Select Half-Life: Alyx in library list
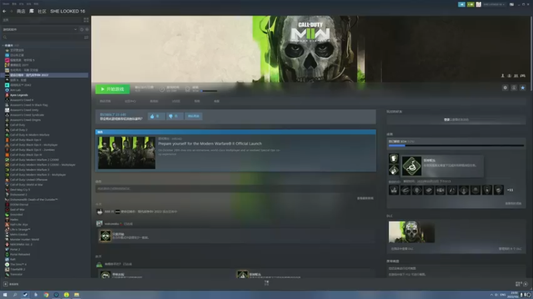The width and height of the screenshot is (533, 299). (19, 225)
